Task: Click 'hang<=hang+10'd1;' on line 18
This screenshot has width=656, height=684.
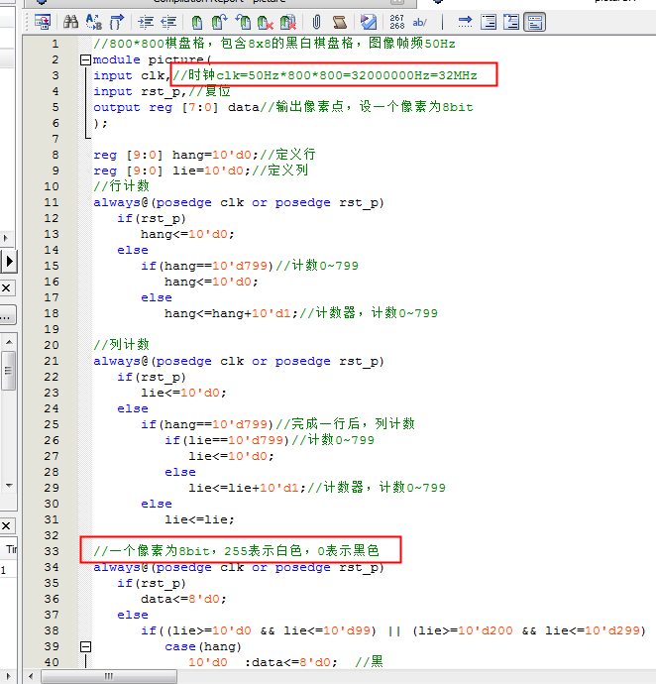Action: 232,313
